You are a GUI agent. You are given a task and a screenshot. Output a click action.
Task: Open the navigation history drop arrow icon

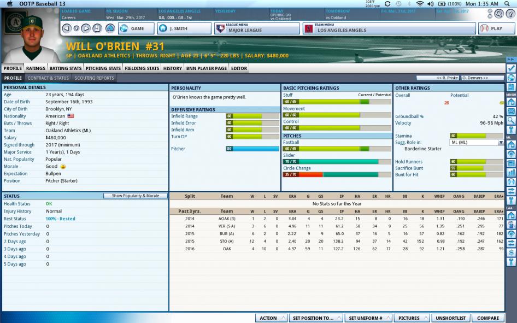tap(76, 28)
